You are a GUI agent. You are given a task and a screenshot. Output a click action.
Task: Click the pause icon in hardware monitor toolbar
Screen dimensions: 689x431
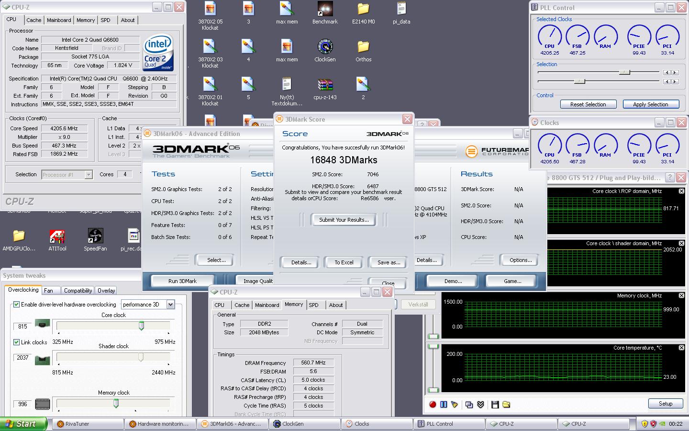pos(444,405)
